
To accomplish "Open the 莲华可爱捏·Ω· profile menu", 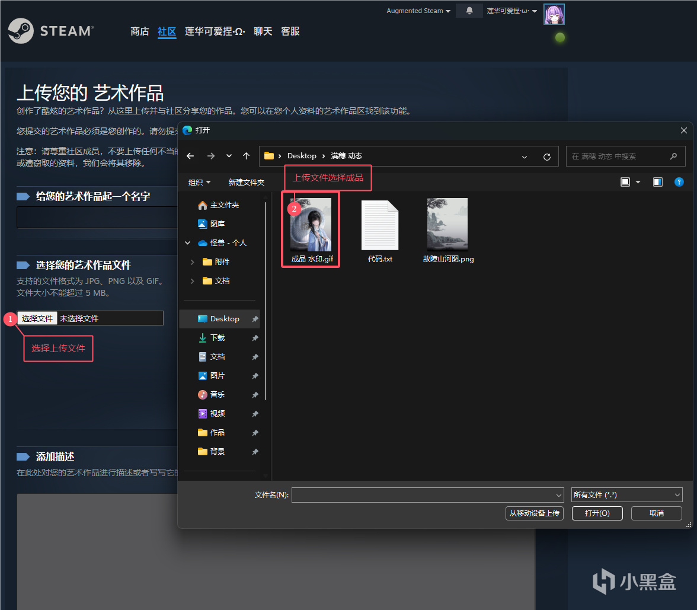I will (x=215, y=31).
